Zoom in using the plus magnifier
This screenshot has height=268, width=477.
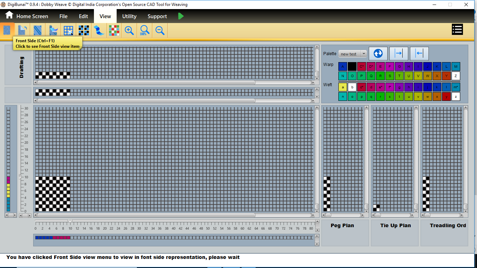click(129, 30)
